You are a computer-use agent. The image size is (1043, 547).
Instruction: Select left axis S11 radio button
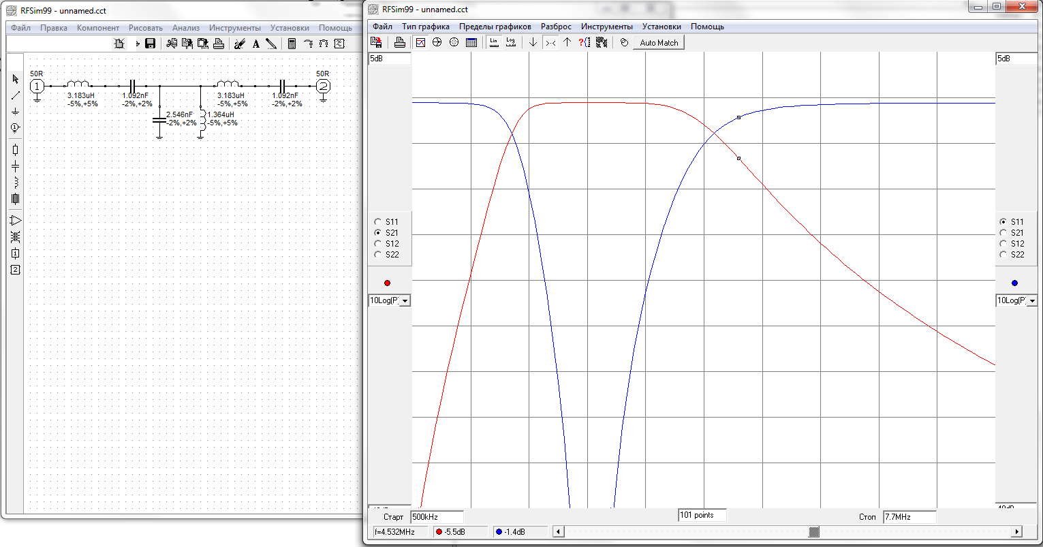coord(379,222)
